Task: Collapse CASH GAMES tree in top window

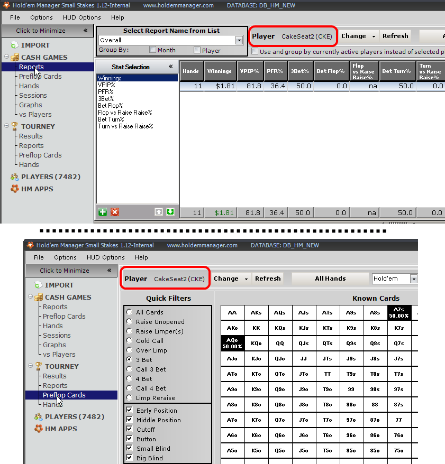Action: point(6,56)
